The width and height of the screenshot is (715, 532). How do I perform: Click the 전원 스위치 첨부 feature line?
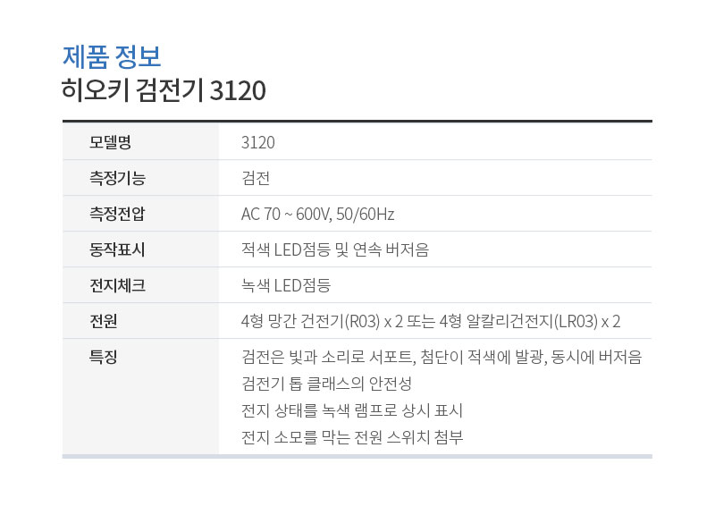[352, 437]
